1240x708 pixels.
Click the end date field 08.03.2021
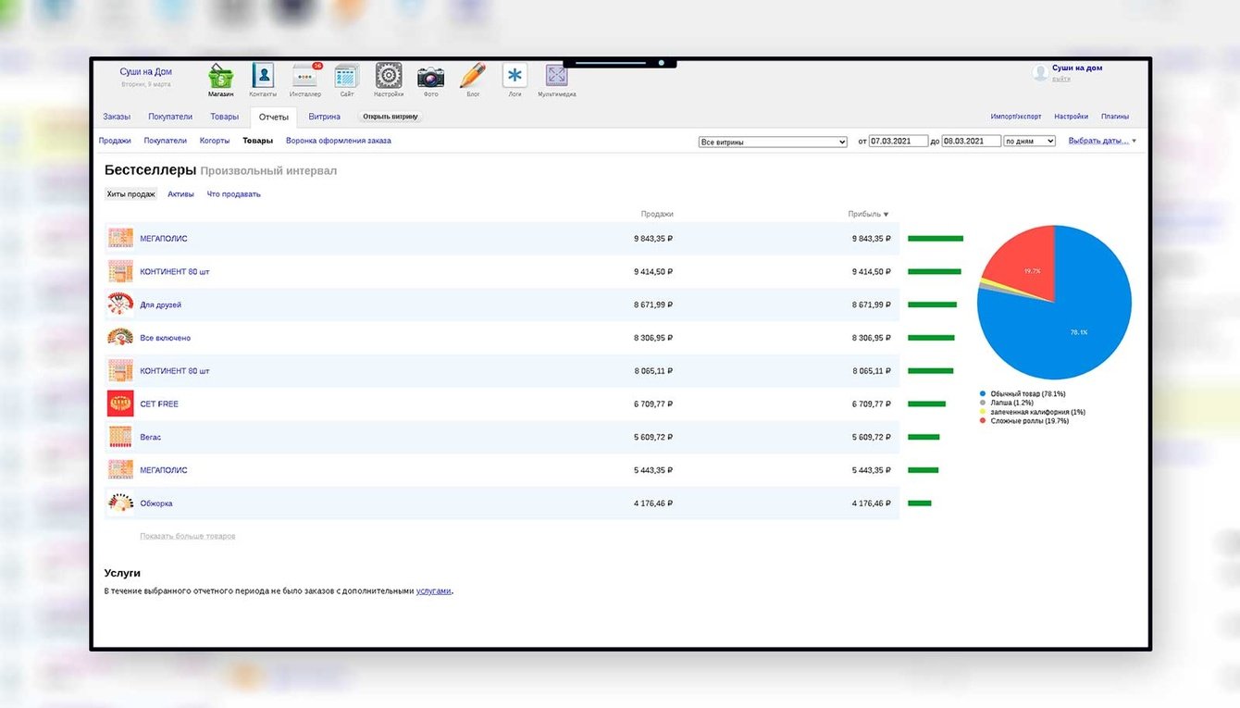coord(972,142)
